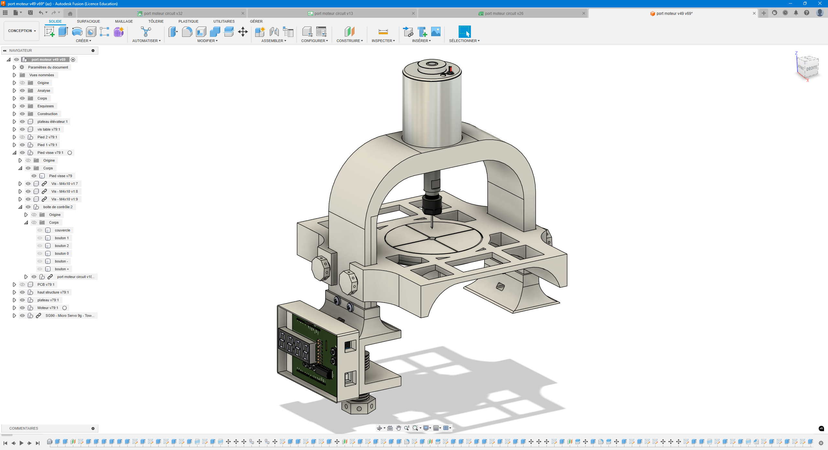The image size is (828, 450).
Task: Click the Measure tool under Inspecter
Action: coord(383,32)
